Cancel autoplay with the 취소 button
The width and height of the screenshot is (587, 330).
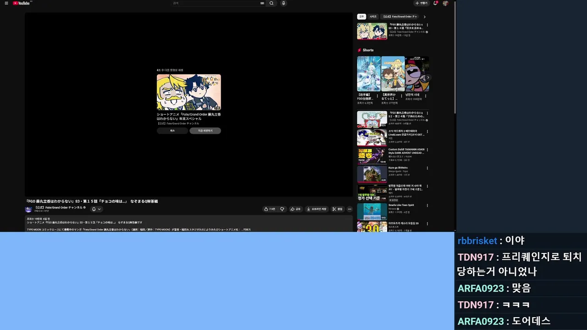coord(172,131)
